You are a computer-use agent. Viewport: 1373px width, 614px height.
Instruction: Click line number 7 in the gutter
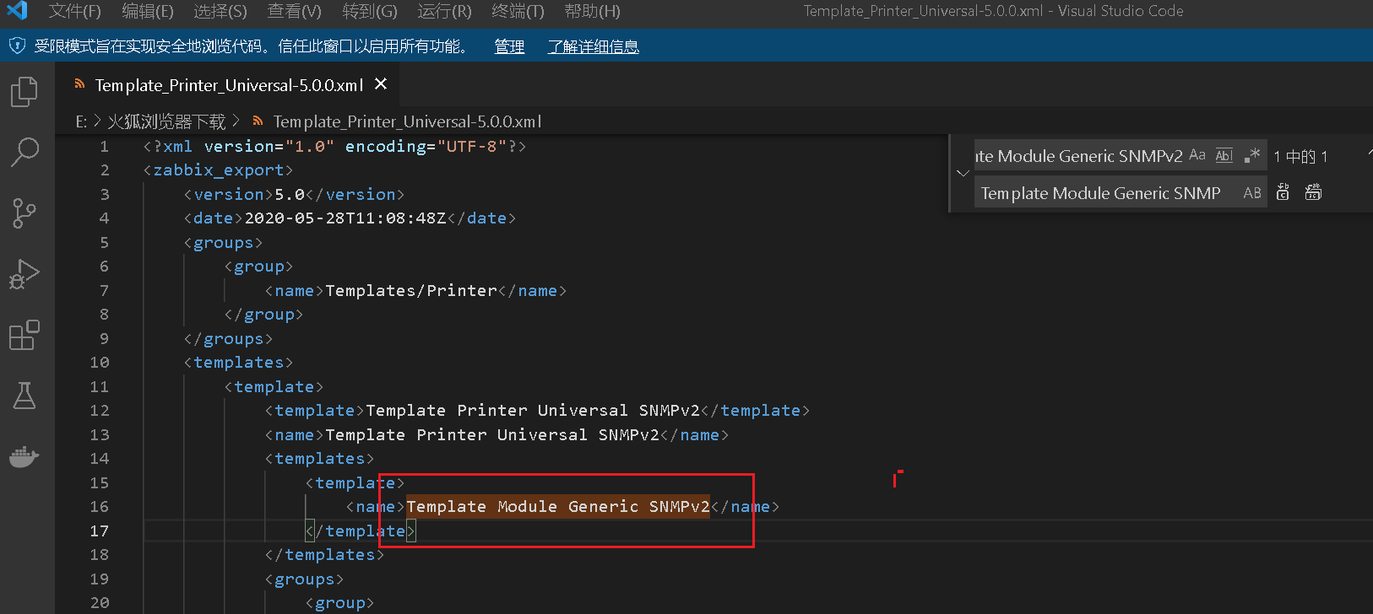[x=104, y=290]
